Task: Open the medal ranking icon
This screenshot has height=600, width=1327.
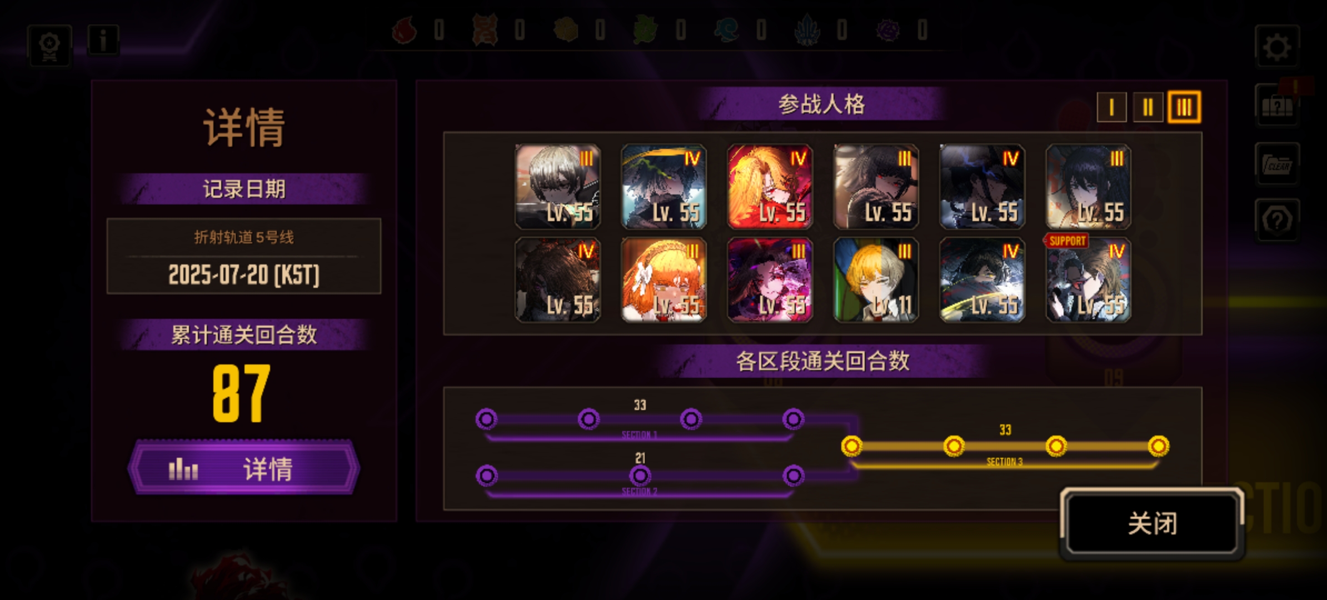Action: tap(49, 46)
